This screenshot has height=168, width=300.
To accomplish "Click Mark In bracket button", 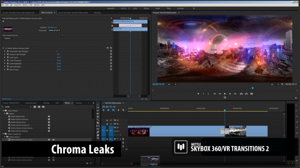I will coord(204,94).
